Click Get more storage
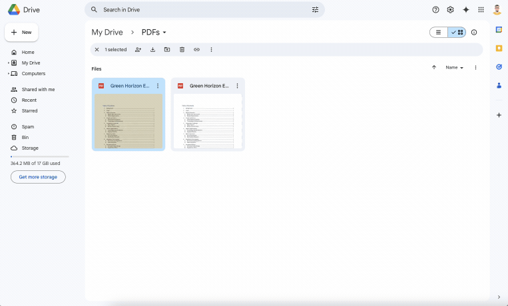508x306 pixels. pyautogui.click(x=38, y=177)
